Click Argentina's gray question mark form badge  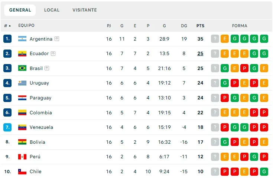tap(215, 39)
